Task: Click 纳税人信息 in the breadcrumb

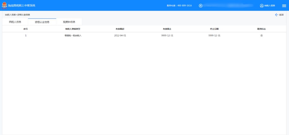Action: (x=10, y=15)
